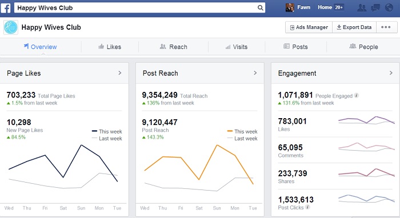The height and width of the screenshot is (218, 400).
Task: Click the Sun peak on Post Reach chart
Action: click(x=217, y=145)
